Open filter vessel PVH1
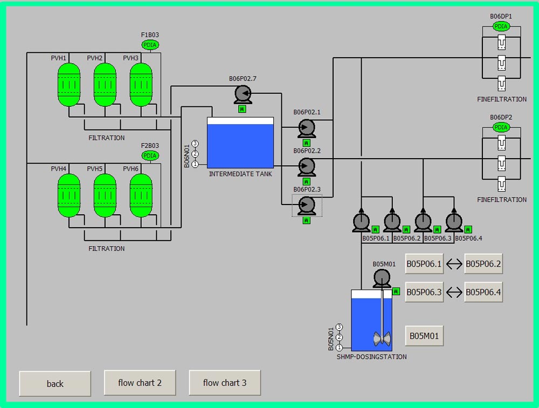This screenshot has height=408, width=539. (x=68, y=85)
